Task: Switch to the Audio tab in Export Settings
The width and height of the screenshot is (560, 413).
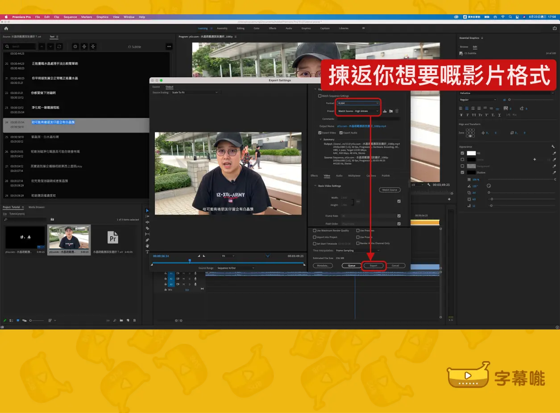Action: pos(339,176)
